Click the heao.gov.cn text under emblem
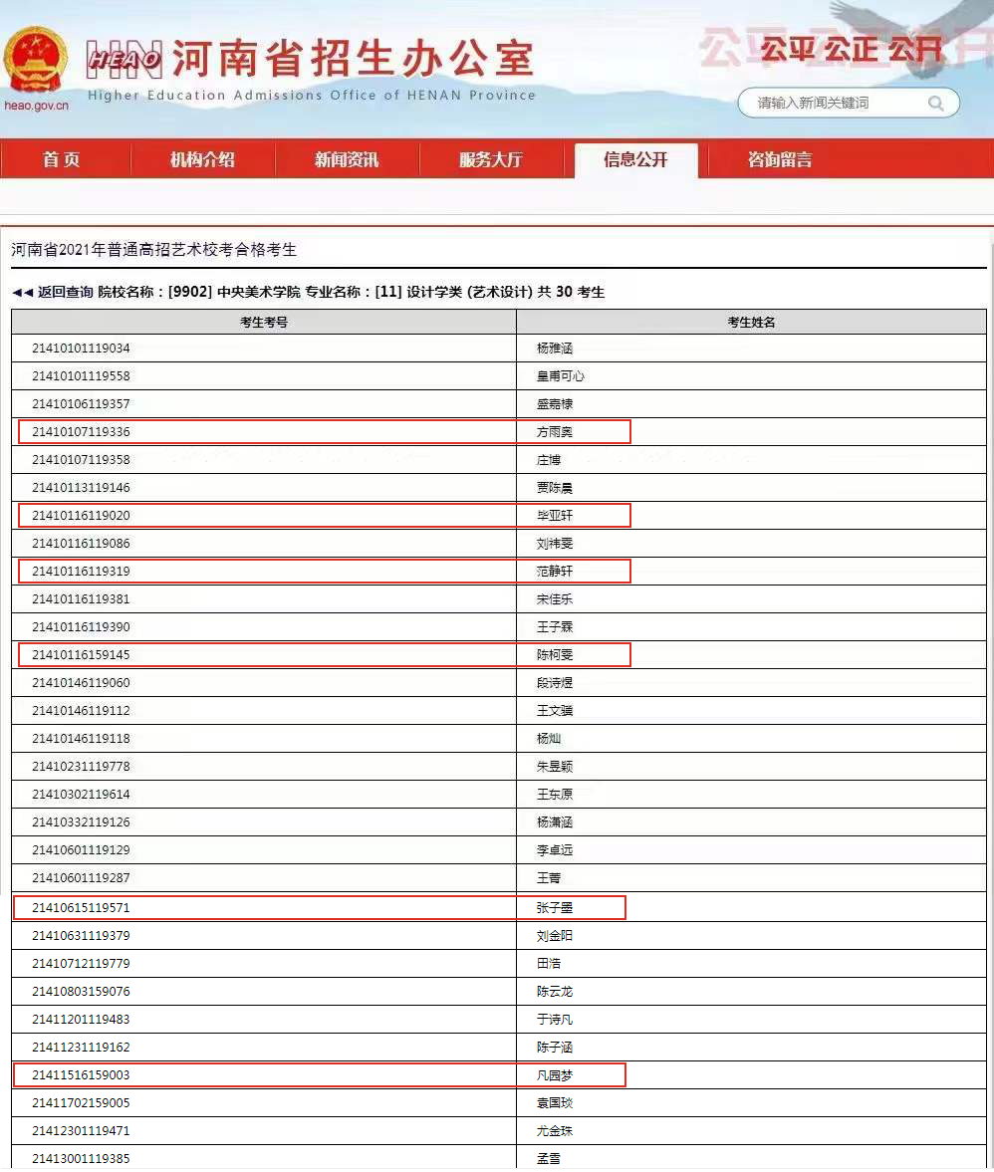 click(x=36, y=106)
